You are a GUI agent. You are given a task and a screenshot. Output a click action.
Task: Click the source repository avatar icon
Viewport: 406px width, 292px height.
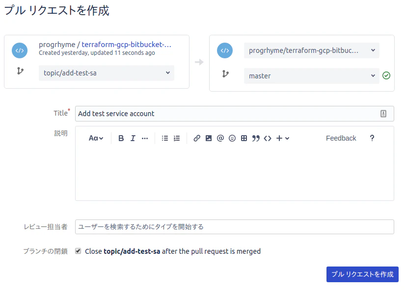[20, 50]
